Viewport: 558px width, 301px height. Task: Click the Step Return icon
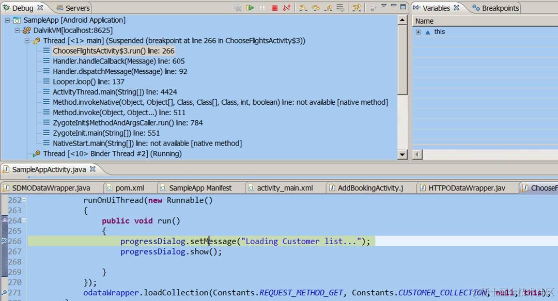329,7
